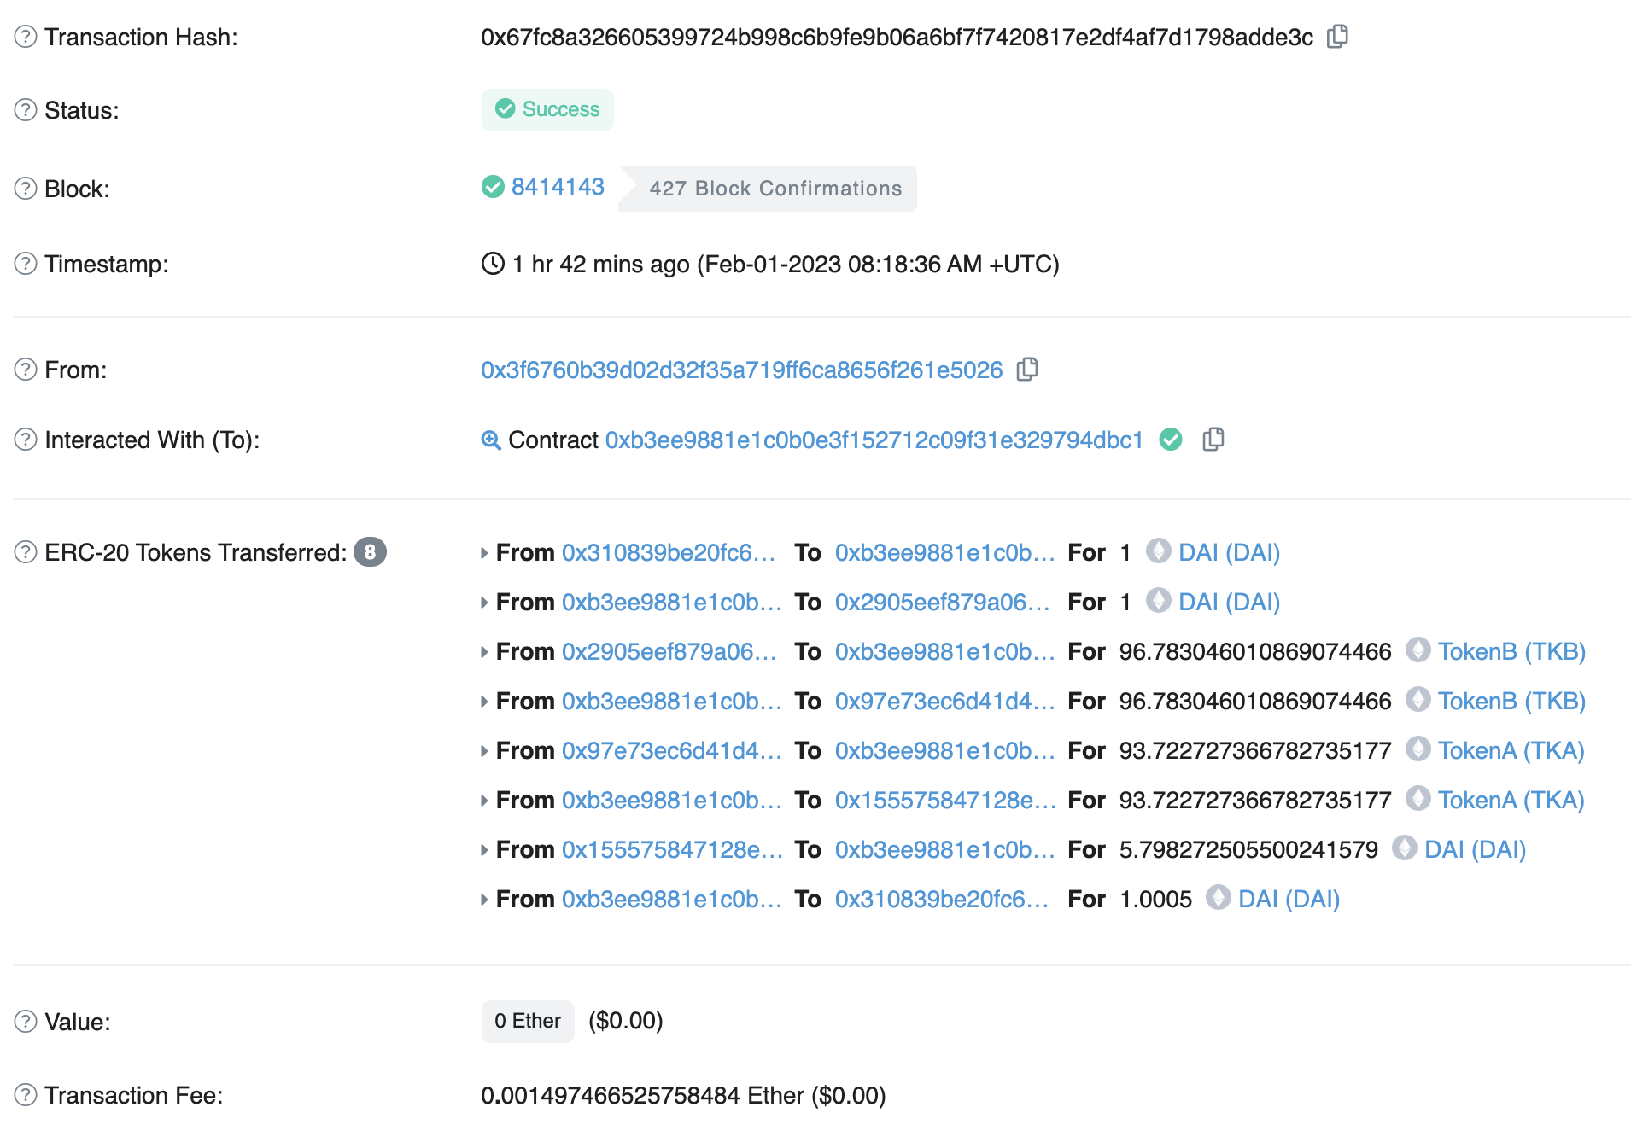Click the green checkmark beside the contract address
The image size is (1631, 1142).
pyautogui.click(x=1170, y=440)
